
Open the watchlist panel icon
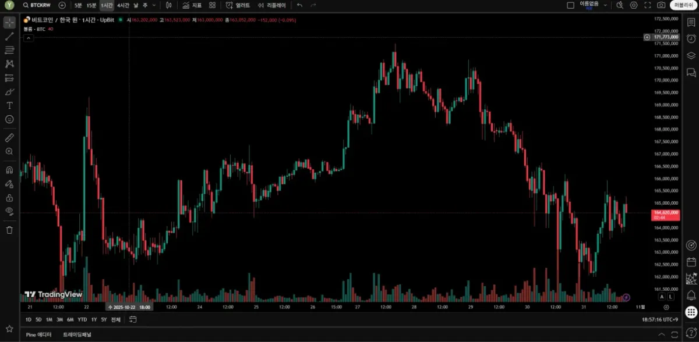[691, 23]
